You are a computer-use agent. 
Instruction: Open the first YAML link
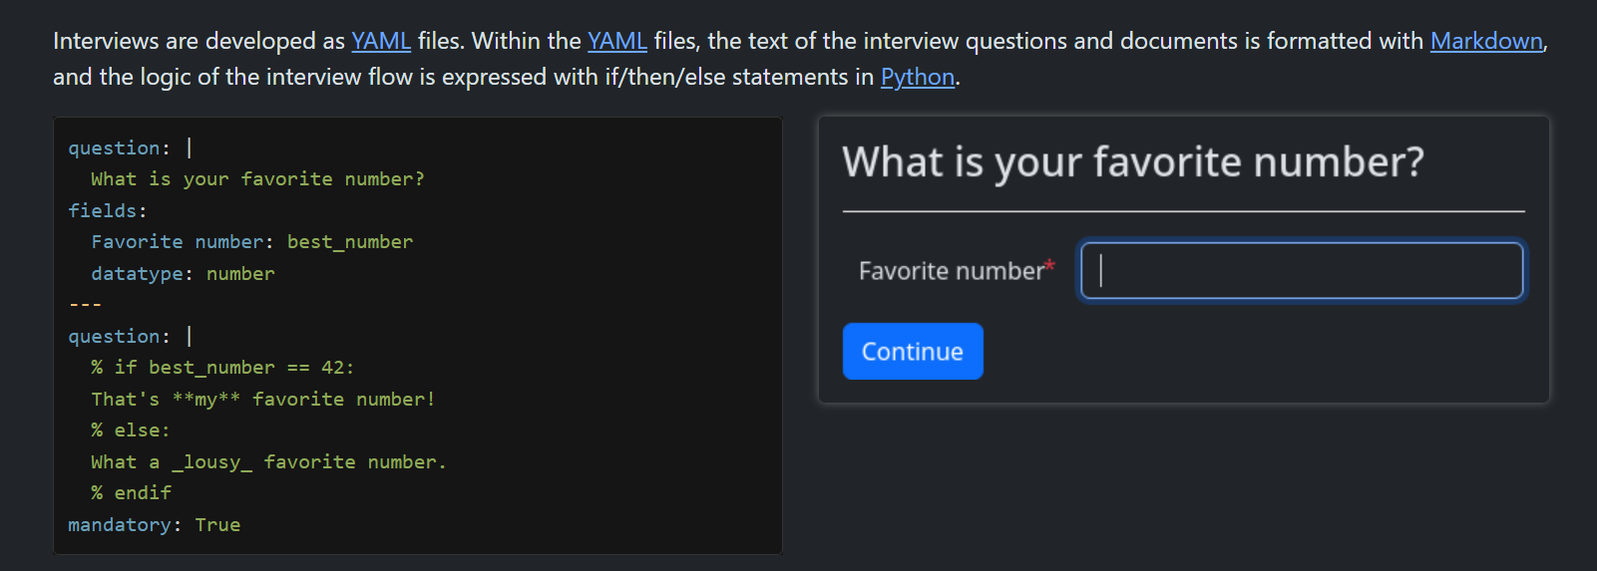380,41
